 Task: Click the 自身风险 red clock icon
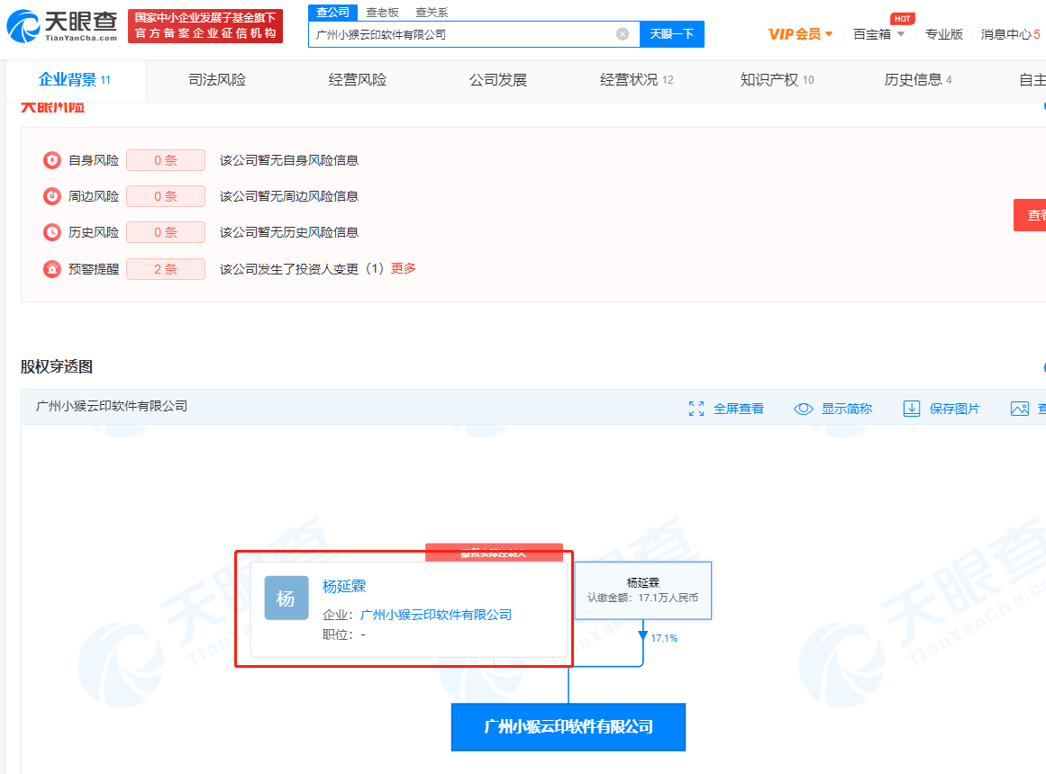(51, 159)
